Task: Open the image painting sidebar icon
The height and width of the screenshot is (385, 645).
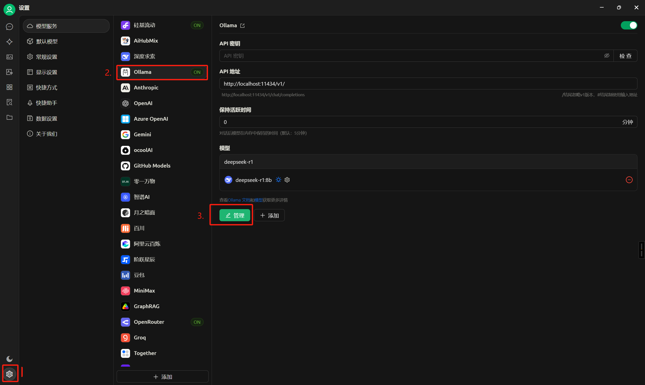Action: tap(9, 57)
